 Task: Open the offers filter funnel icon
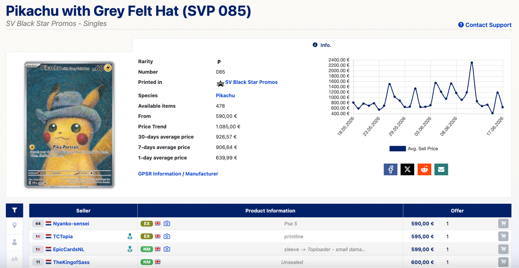14,210
